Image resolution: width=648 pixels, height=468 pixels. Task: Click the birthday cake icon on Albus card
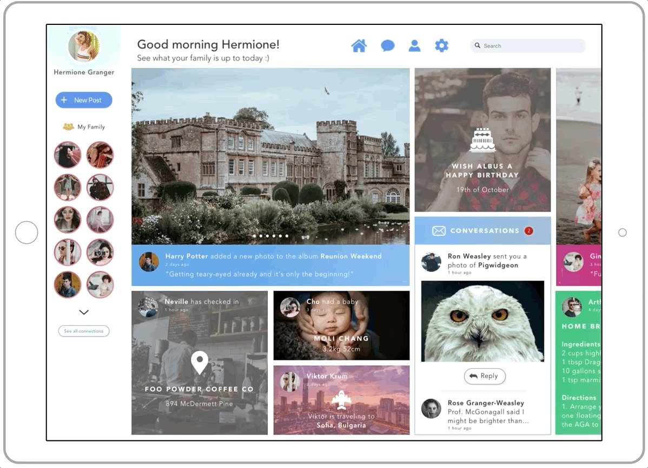point(482,140)
